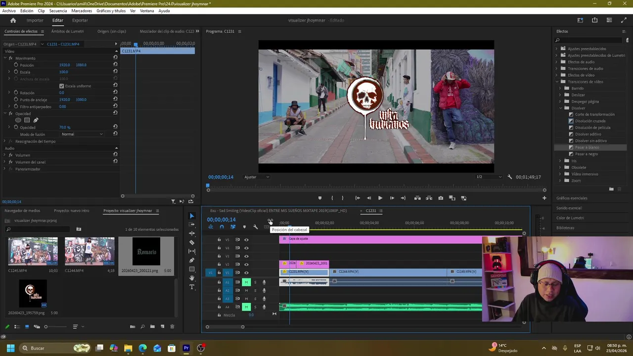Select the Hand tool in the toolbar
The height and width of the screenshot is (356, 633).
coord(192,278)
